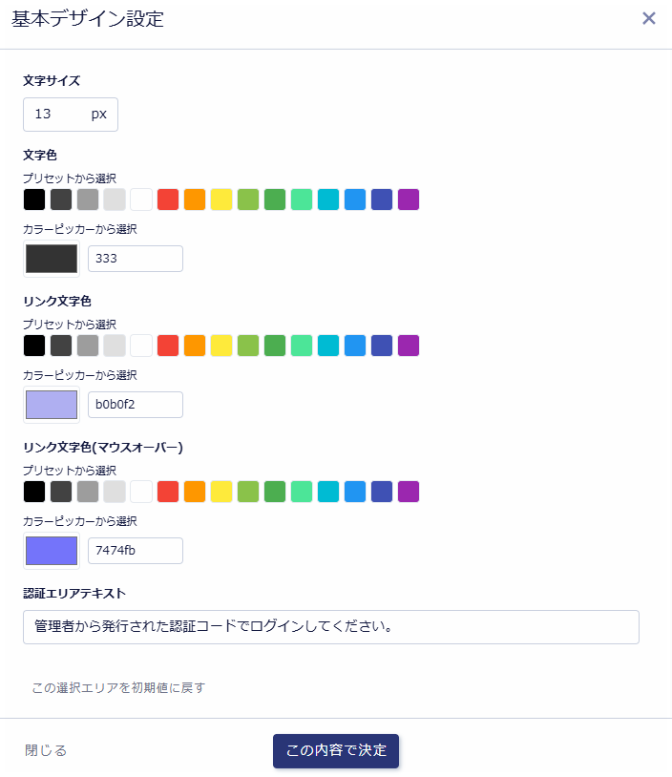Image resolution: width=672 pixels, height=777 pixels.
Task: Click the hover color hex field 7474fb
Action: [135, 551]
